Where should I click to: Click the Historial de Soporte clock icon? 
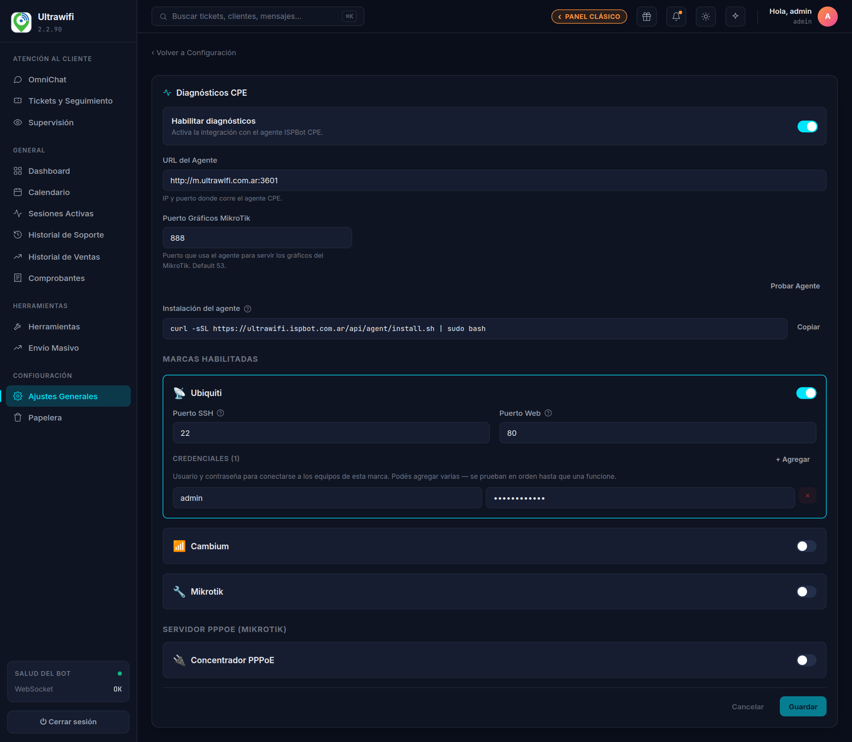(x=17, y=235)
